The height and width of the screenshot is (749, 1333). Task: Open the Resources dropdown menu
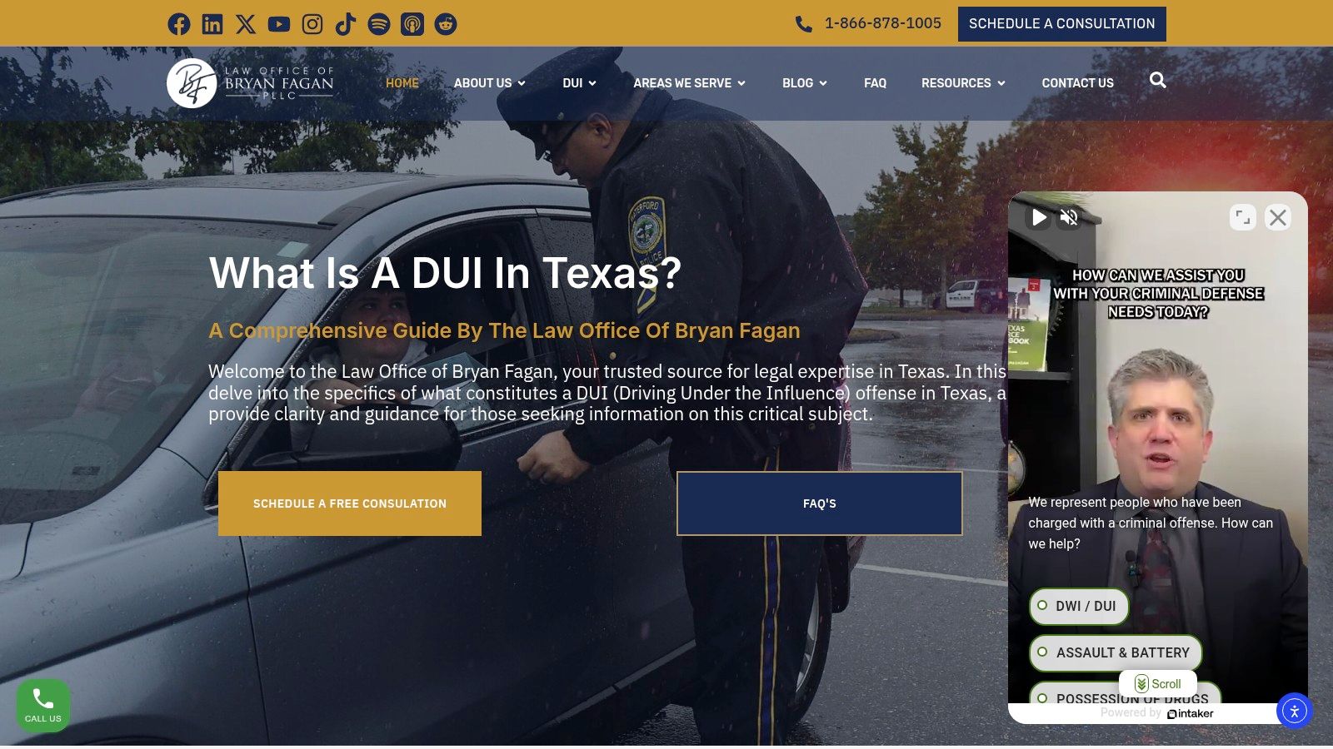coord(963,83)
